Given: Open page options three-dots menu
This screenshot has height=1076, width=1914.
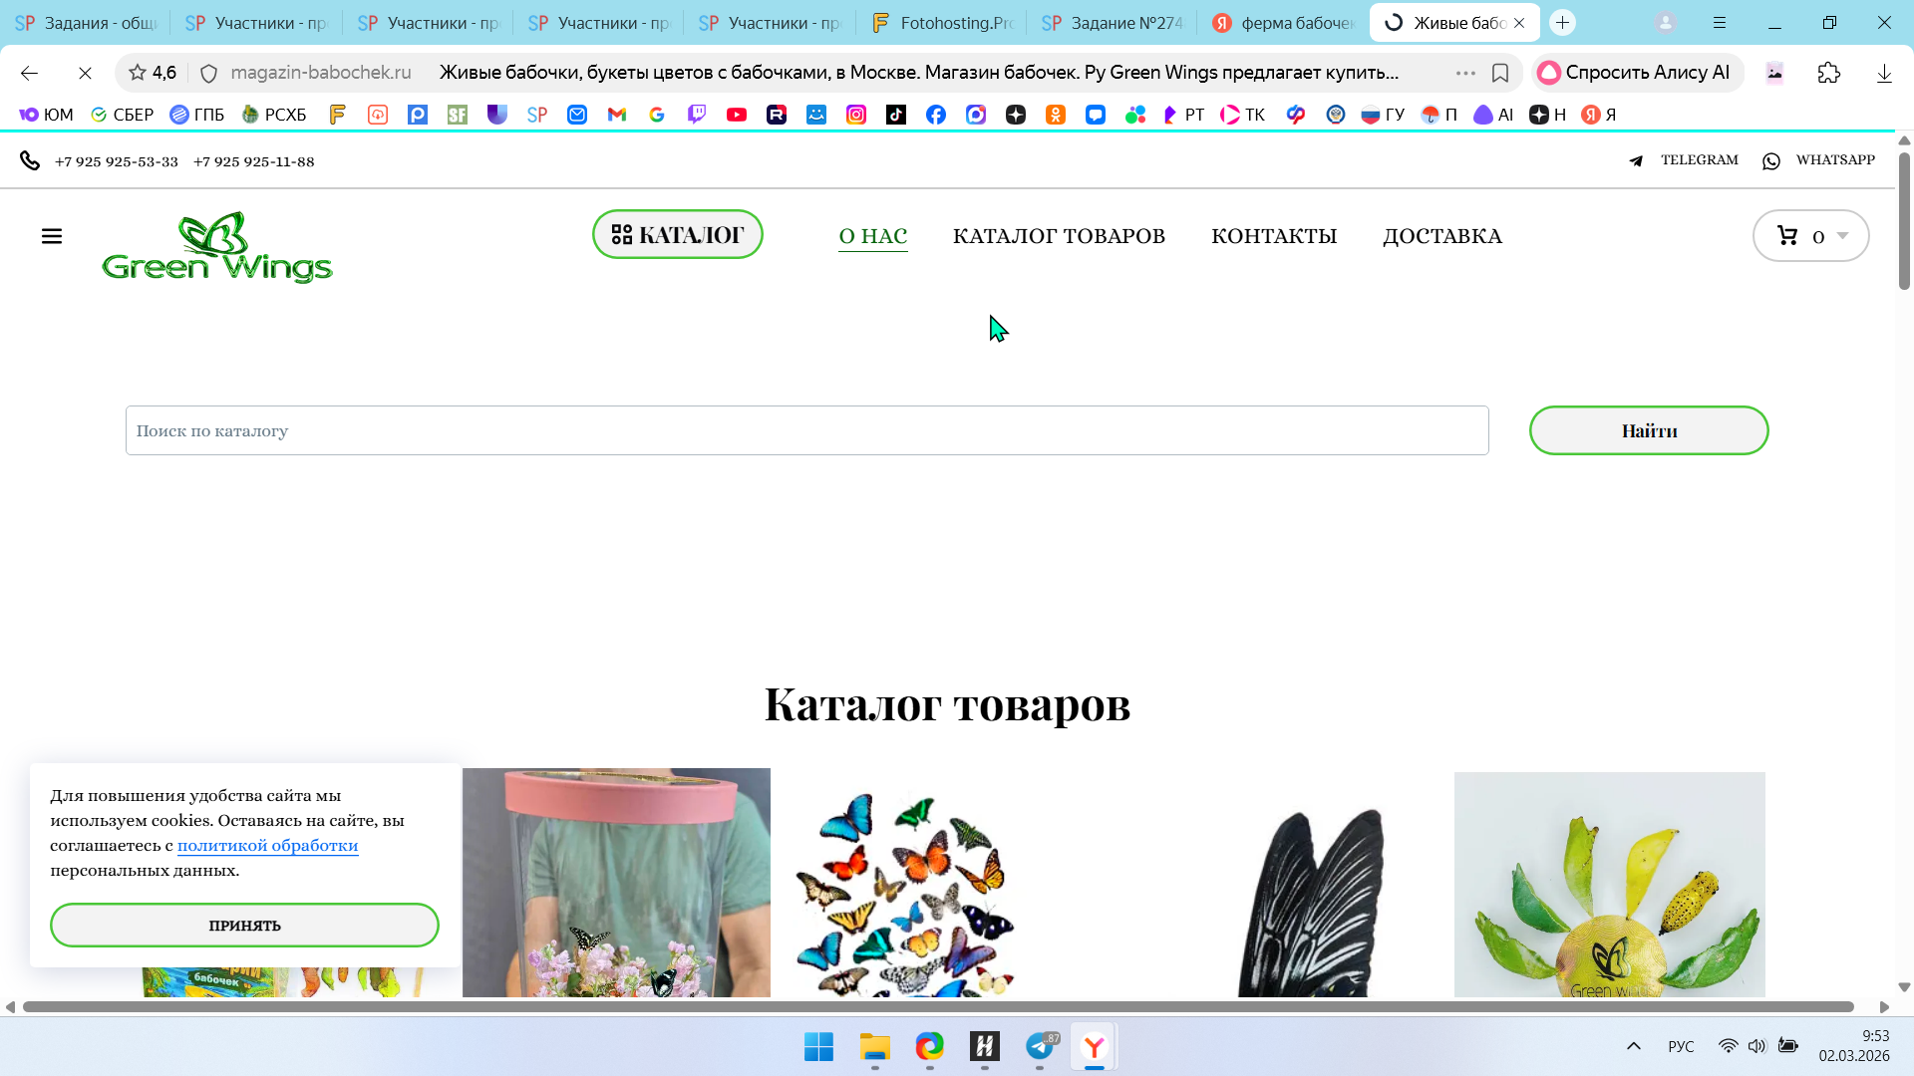Looking at the screenshot, I should [1464, 73].
